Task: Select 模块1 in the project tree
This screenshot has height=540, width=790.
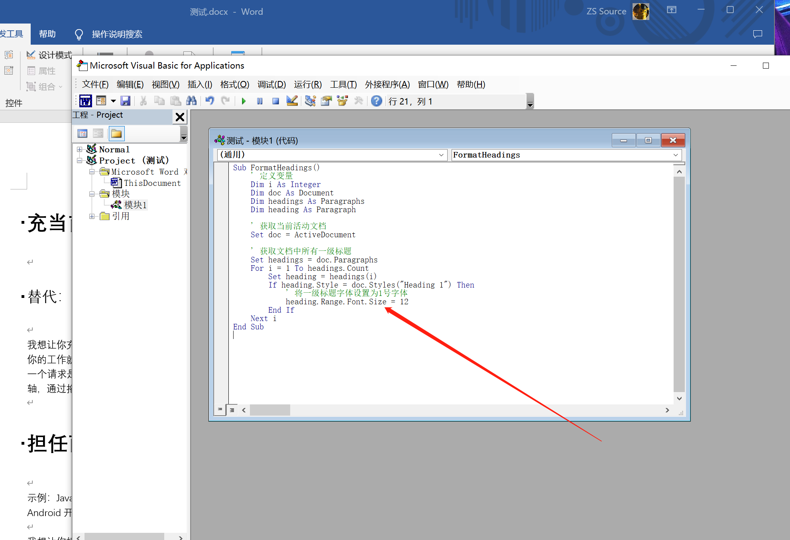Action: pos(135,205)
